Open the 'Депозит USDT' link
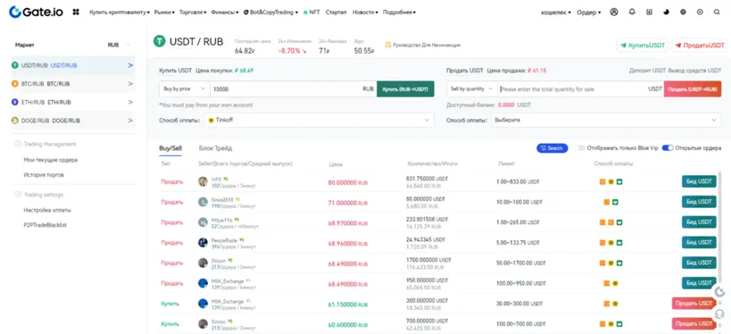The width and height of the screenshot is (731, 334). [648, 71]
